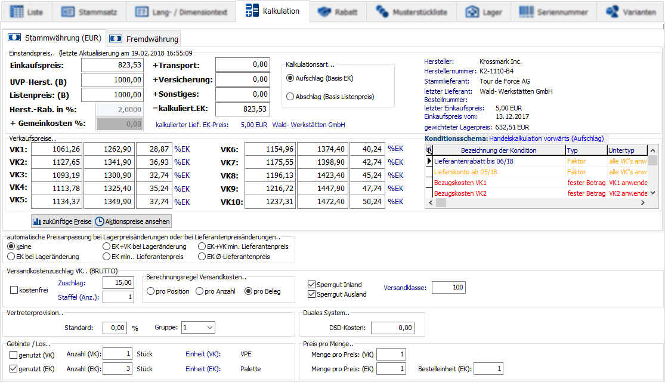Click the Fremdwährung currency icon
Screen dimensions: 665x382
pos(116,39)
